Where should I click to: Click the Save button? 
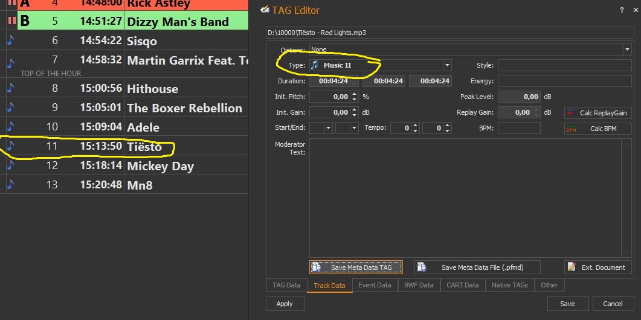coord(567,304)
